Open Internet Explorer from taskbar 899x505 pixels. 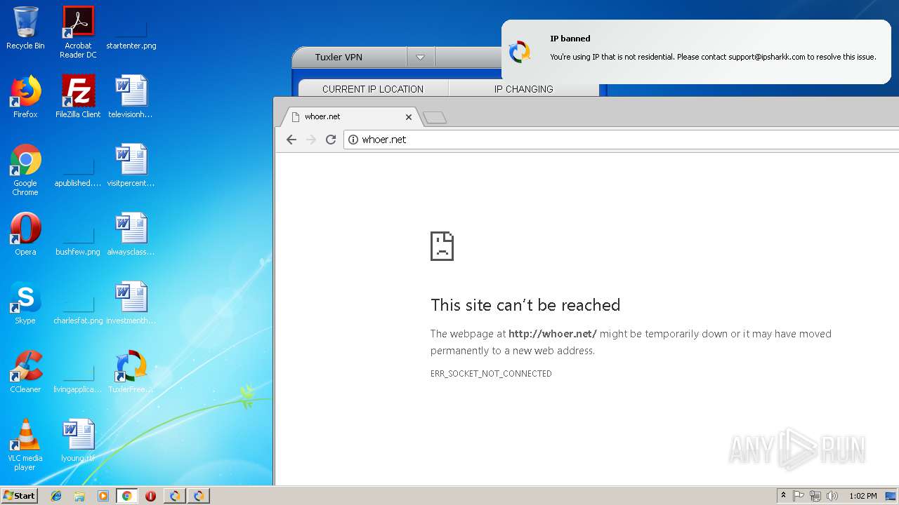[x=56, y=496]
